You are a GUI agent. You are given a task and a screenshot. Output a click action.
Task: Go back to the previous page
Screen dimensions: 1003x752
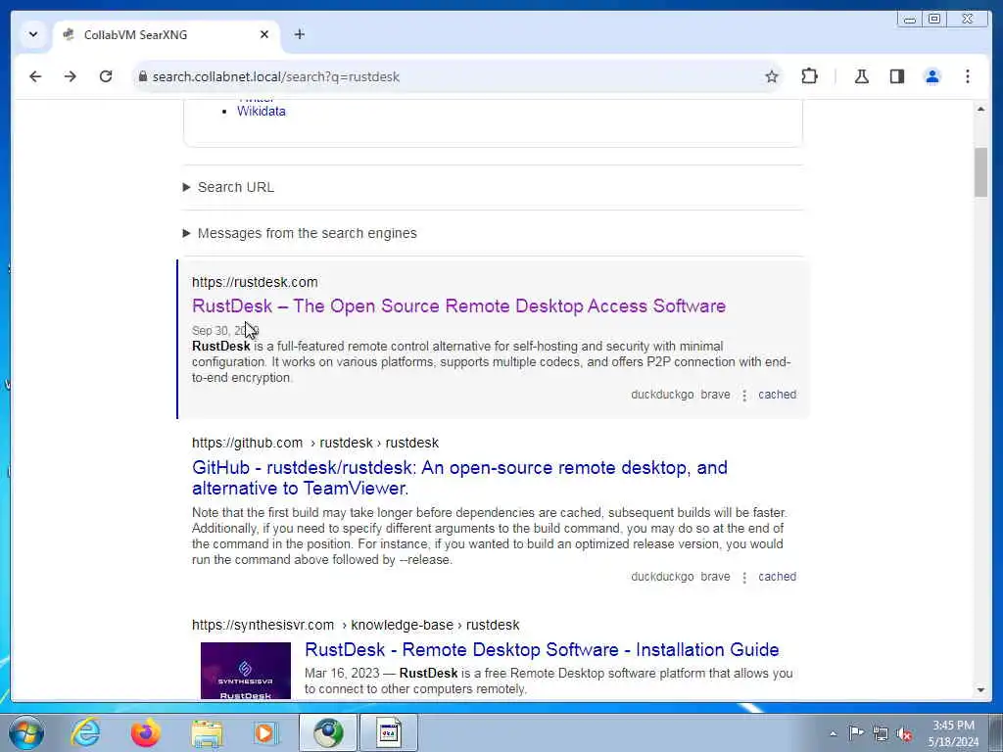35,76
